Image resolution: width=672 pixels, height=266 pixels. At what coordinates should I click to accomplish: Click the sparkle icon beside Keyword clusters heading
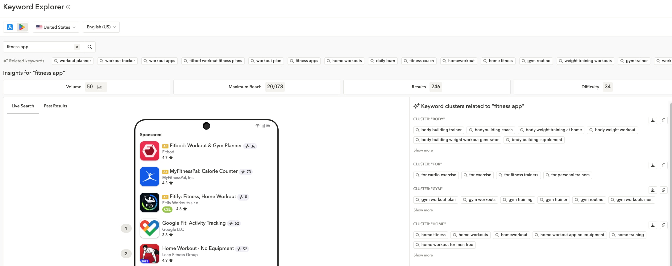point(416,106)
